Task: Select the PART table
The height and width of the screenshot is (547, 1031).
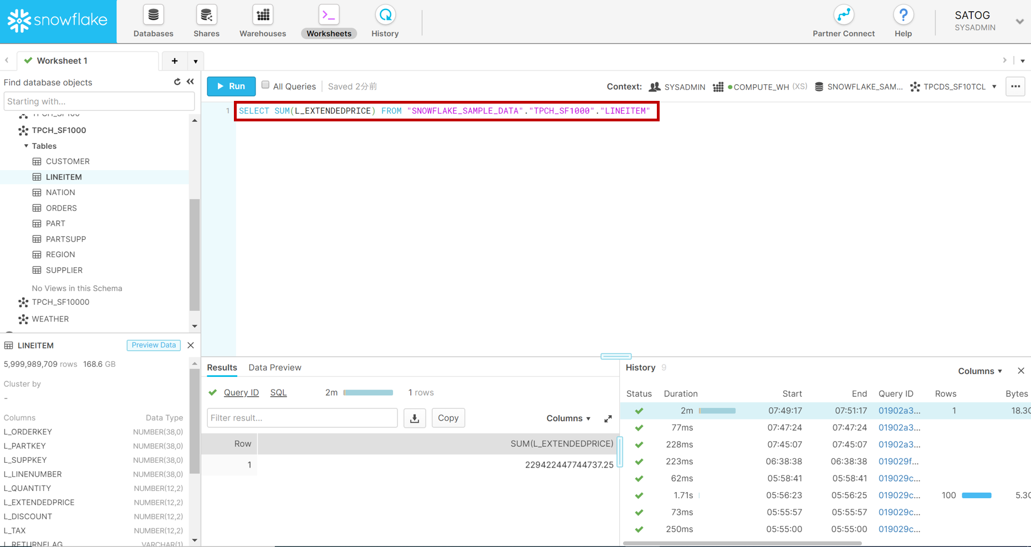Action: pos(55,223)
